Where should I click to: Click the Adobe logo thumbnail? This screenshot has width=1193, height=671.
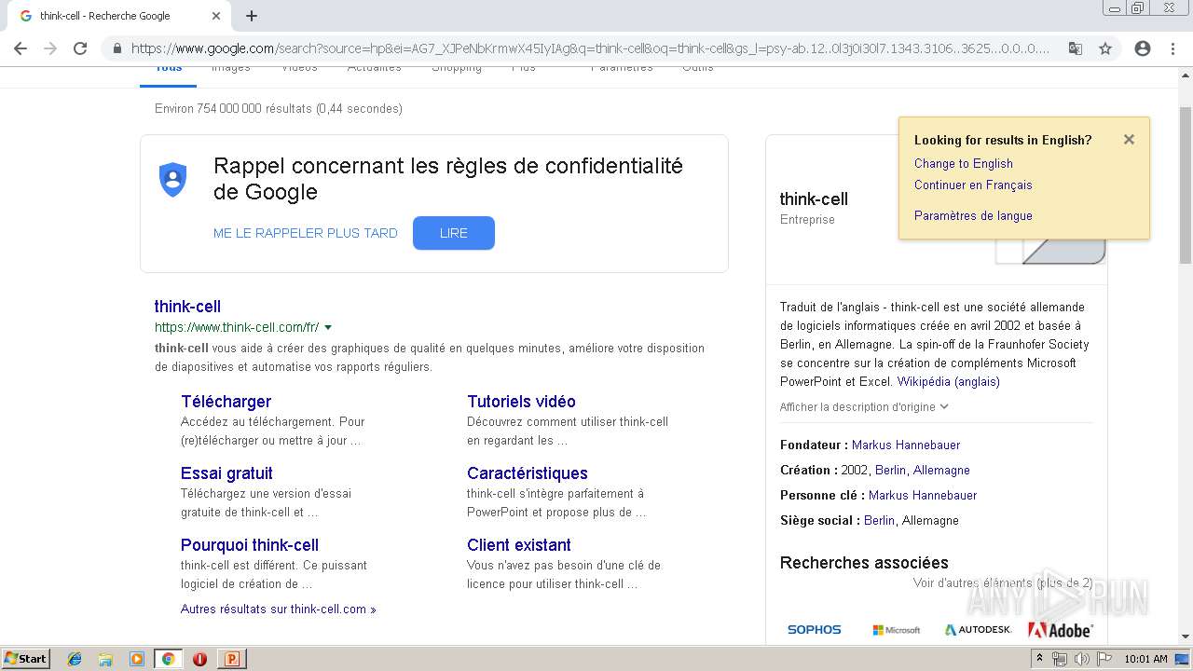(1060, 630)
